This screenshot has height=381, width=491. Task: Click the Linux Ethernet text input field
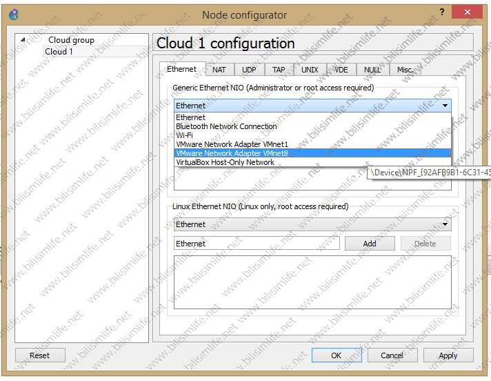(256, 244)
